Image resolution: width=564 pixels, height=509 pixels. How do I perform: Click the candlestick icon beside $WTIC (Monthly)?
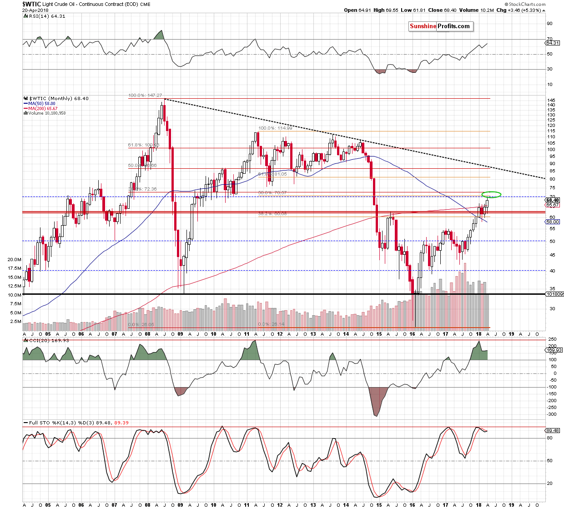(x=25, y=98)
